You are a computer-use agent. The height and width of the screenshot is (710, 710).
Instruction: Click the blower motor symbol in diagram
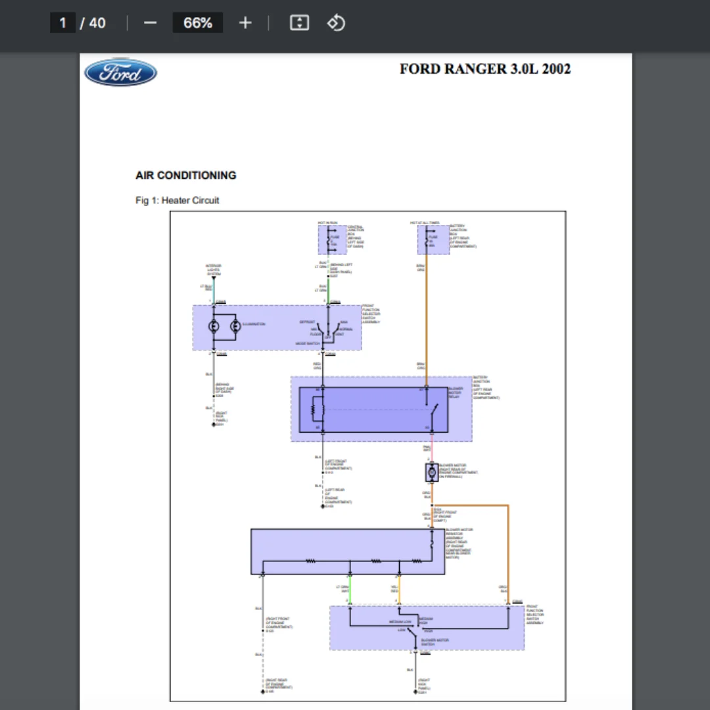point(431,472)
